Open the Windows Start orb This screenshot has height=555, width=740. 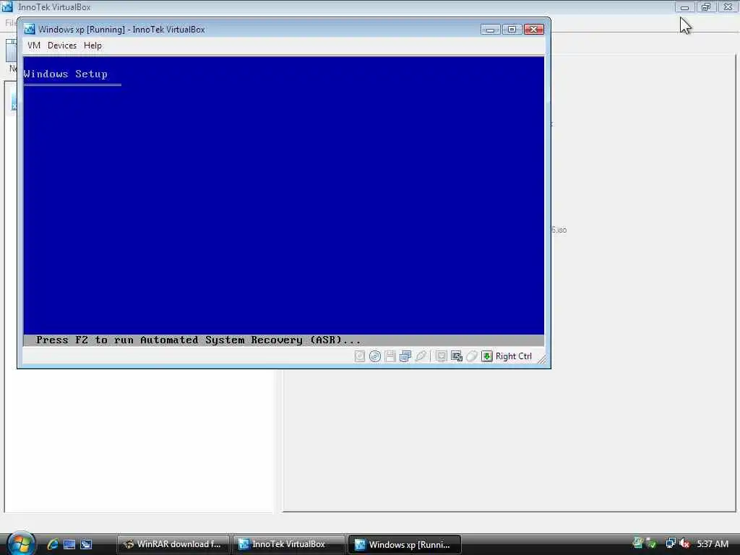[x=20, y=543]
